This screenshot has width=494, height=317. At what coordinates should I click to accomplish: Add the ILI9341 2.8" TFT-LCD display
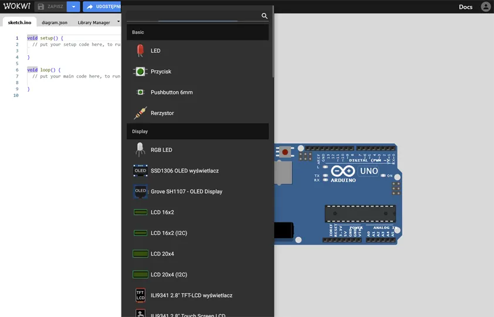click(x=198, y=295)
